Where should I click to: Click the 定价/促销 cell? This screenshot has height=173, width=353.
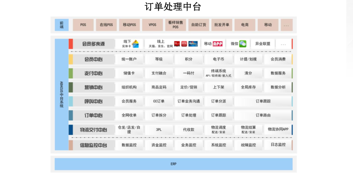[189, 87]
